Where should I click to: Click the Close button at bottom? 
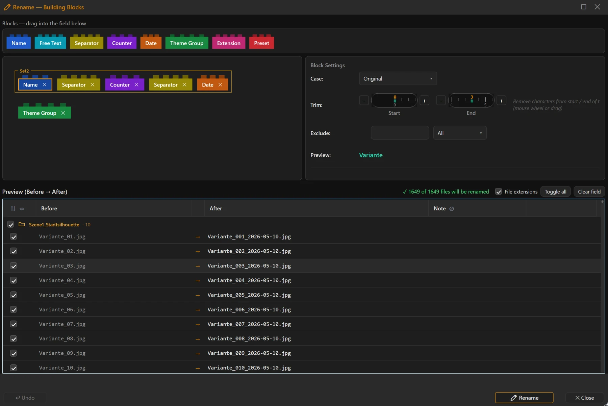[x=584, y=398]
